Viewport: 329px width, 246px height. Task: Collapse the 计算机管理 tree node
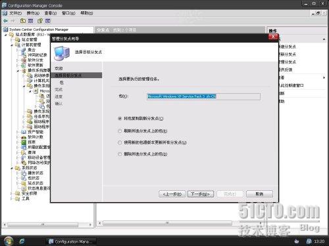(x=12, y=45)
